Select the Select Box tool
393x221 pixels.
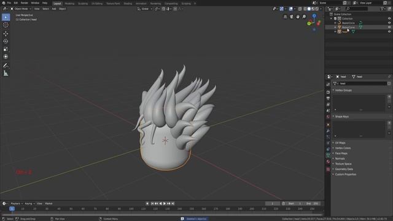(x=6, y=17)
